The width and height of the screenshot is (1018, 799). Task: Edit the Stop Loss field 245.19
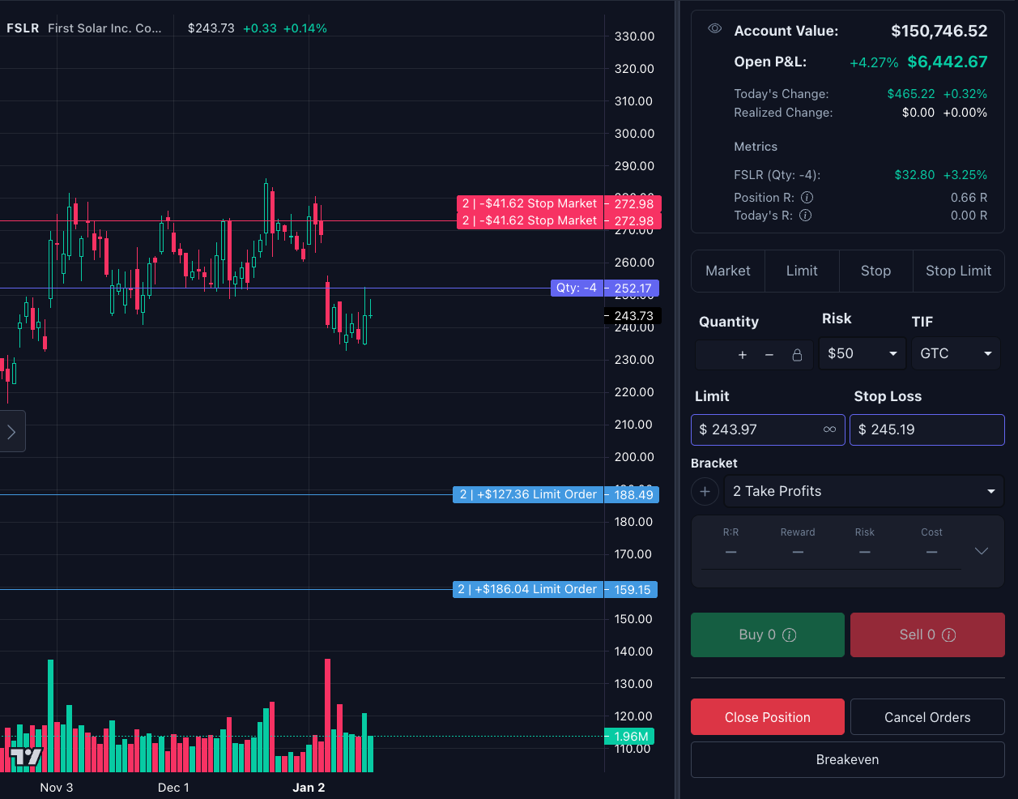click(927, 429)
